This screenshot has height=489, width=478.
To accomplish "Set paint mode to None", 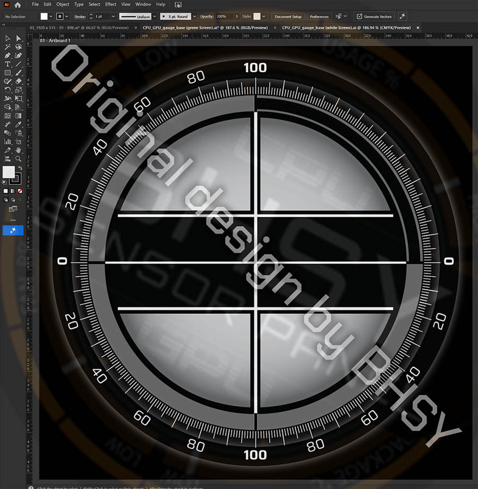I will (x=20, y=191).
